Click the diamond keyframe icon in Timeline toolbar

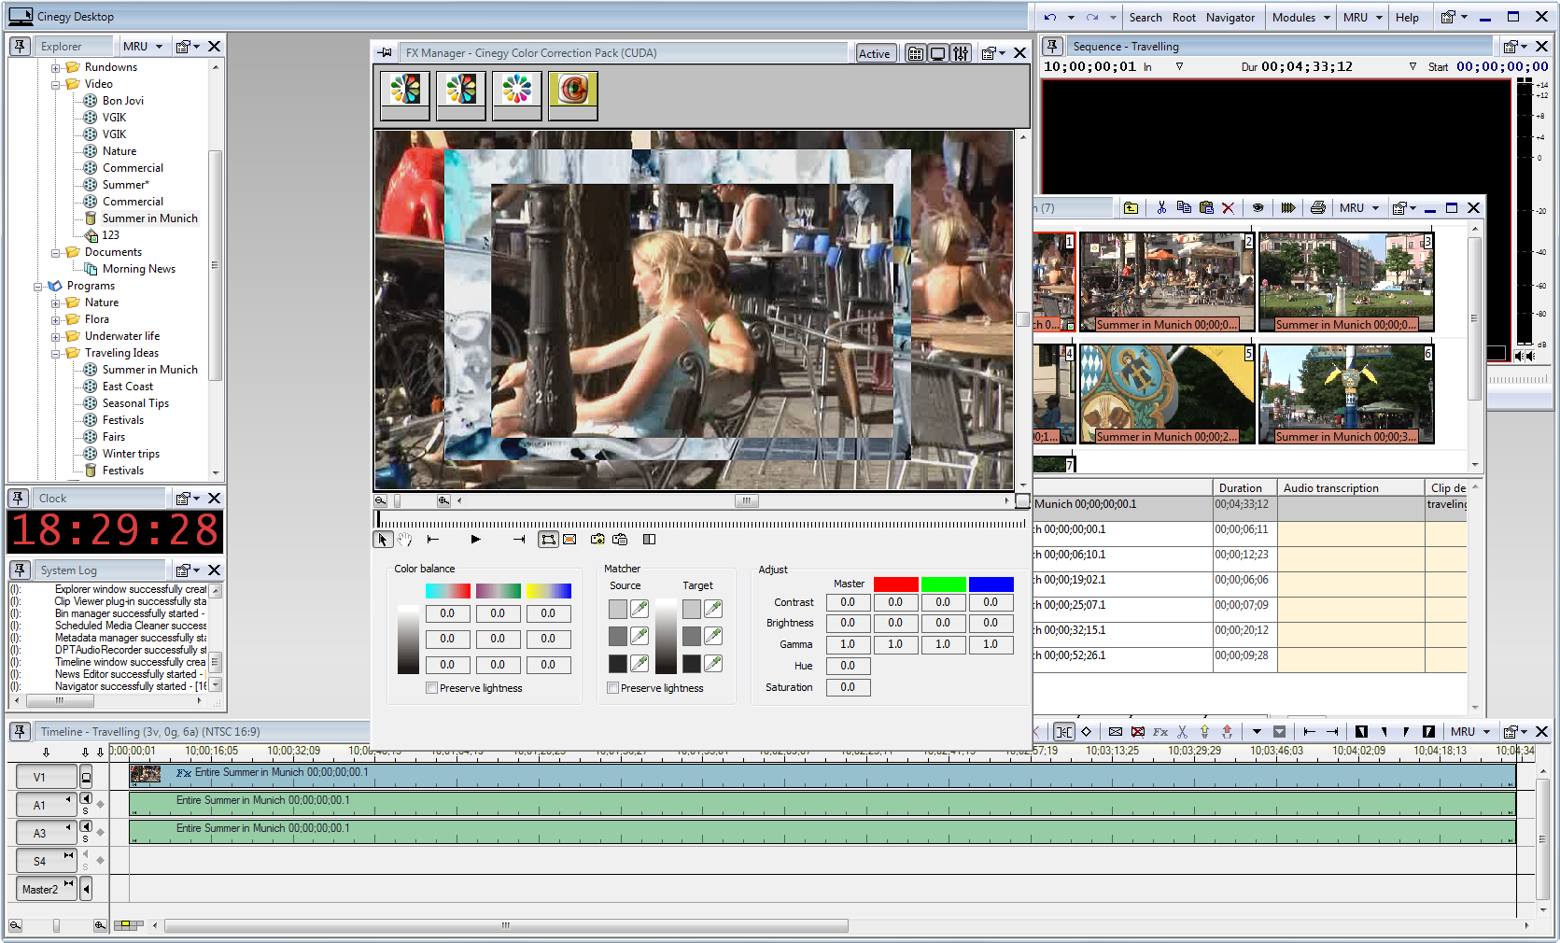pyautogui.click(x=1087, y=732)
